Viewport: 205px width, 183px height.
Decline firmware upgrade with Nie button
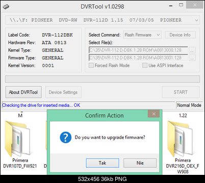coord(140,163)
